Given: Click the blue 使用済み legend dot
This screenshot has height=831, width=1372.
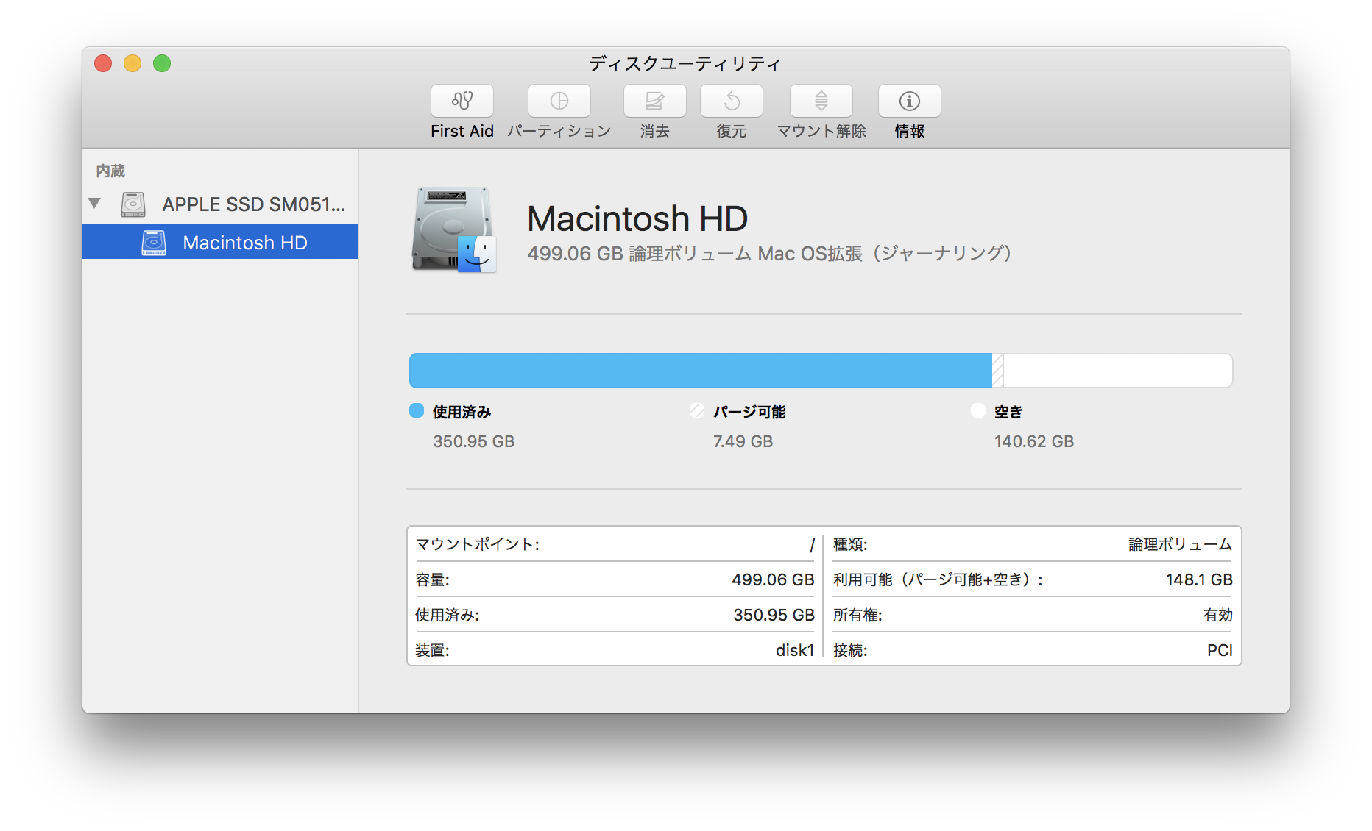Looking at the screenshot, I should click(417, 410).
